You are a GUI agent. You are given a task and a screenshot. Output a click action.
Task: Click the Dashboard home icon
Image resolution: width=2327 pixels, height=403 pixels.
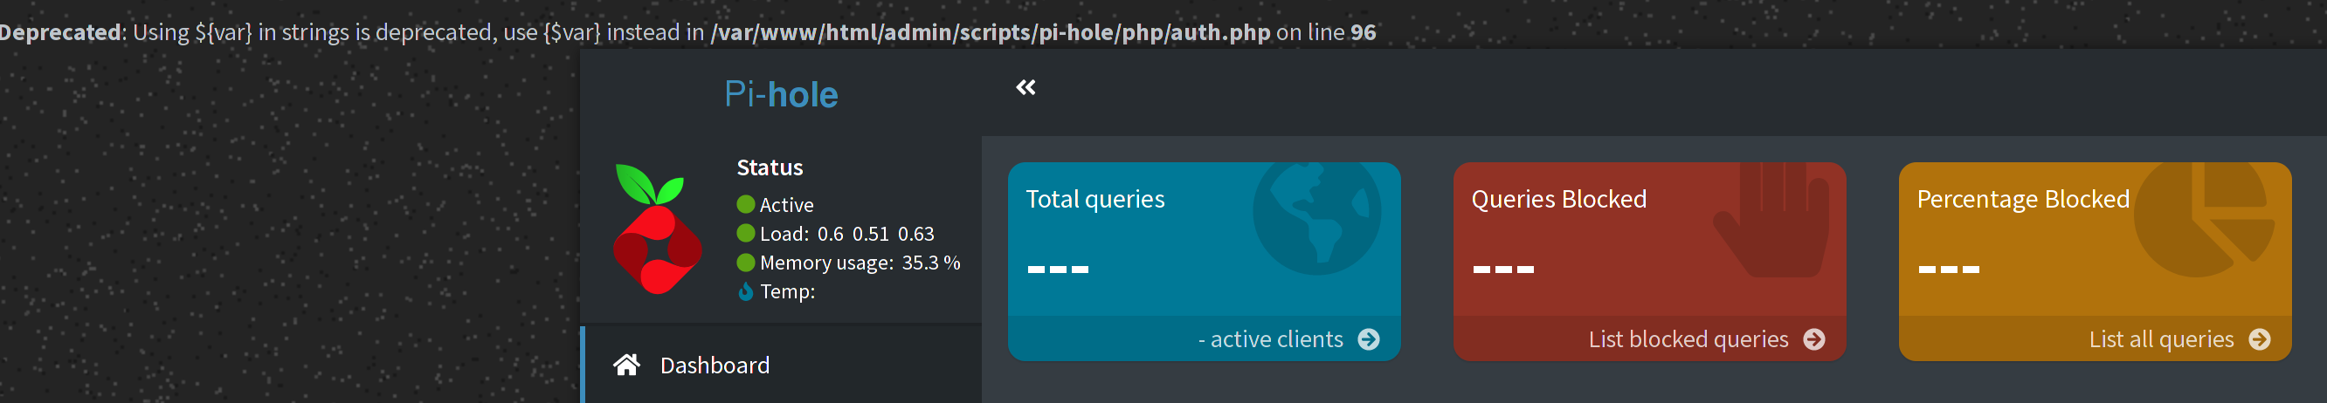tap(627, 365)
